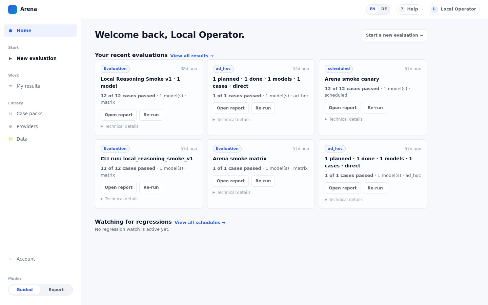Follow the View all schedules link

coord(200,223)
